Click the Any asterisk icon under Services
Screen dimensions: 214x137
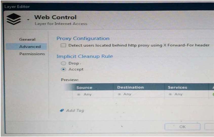pyautogui.click(x=170, y=94)
